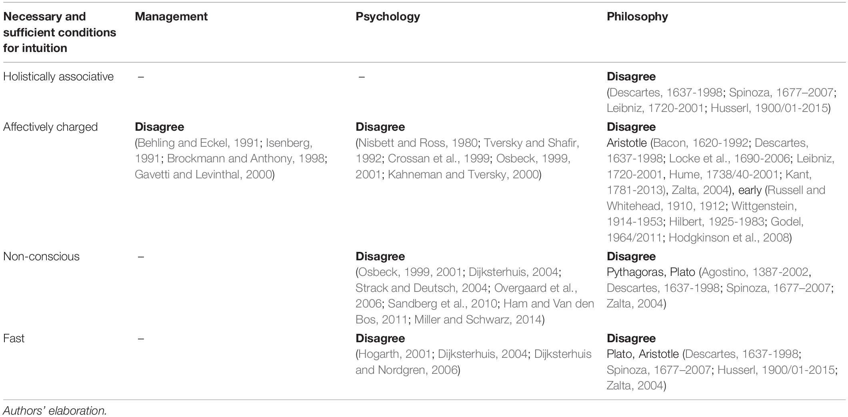
Task: Select the Kahneman and Tversky, 2000 reference
Action: (463, 174)
